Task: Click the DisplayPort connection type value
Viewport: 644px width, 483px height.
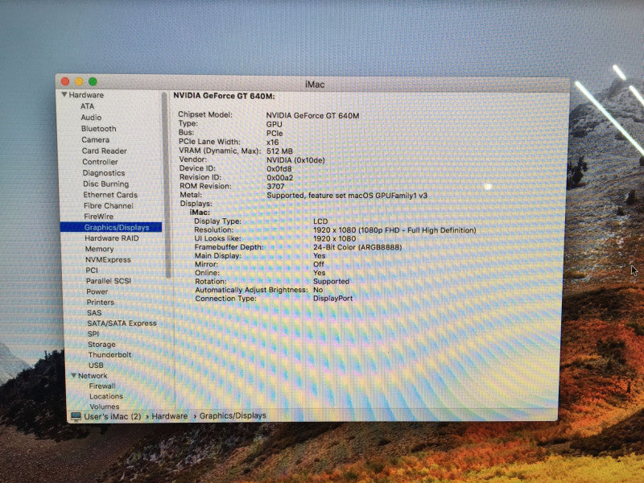Action: (x=333, y=299)
